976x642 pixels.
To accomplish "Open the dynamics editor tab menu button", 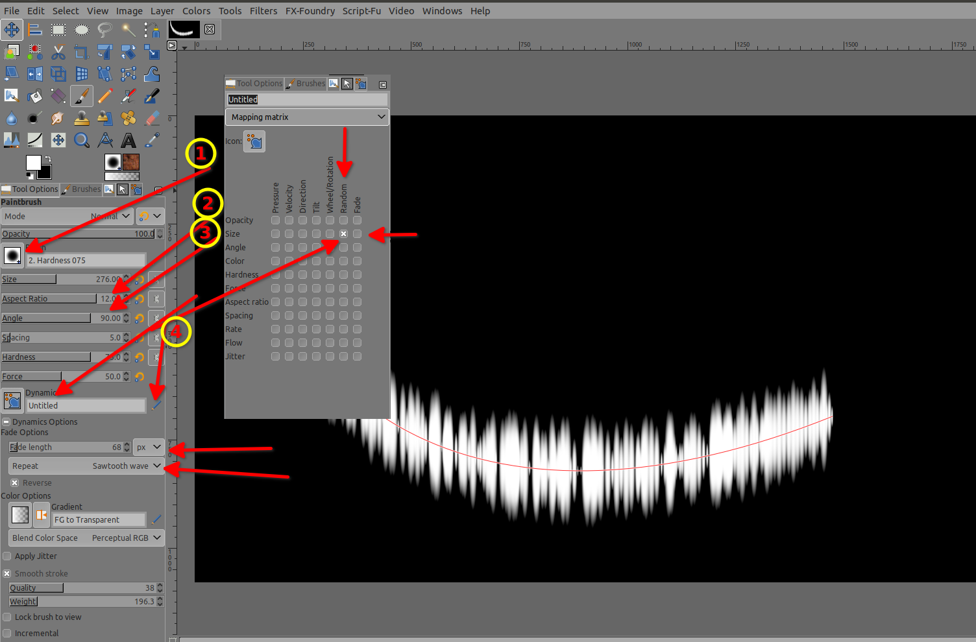I will click(x=383, y=84).
